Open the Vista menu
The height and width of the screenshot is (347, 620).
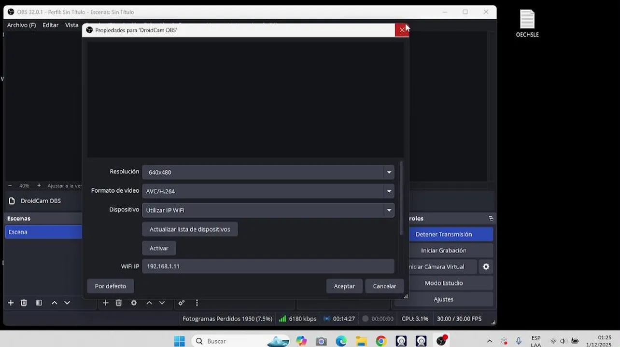point(71,25)
